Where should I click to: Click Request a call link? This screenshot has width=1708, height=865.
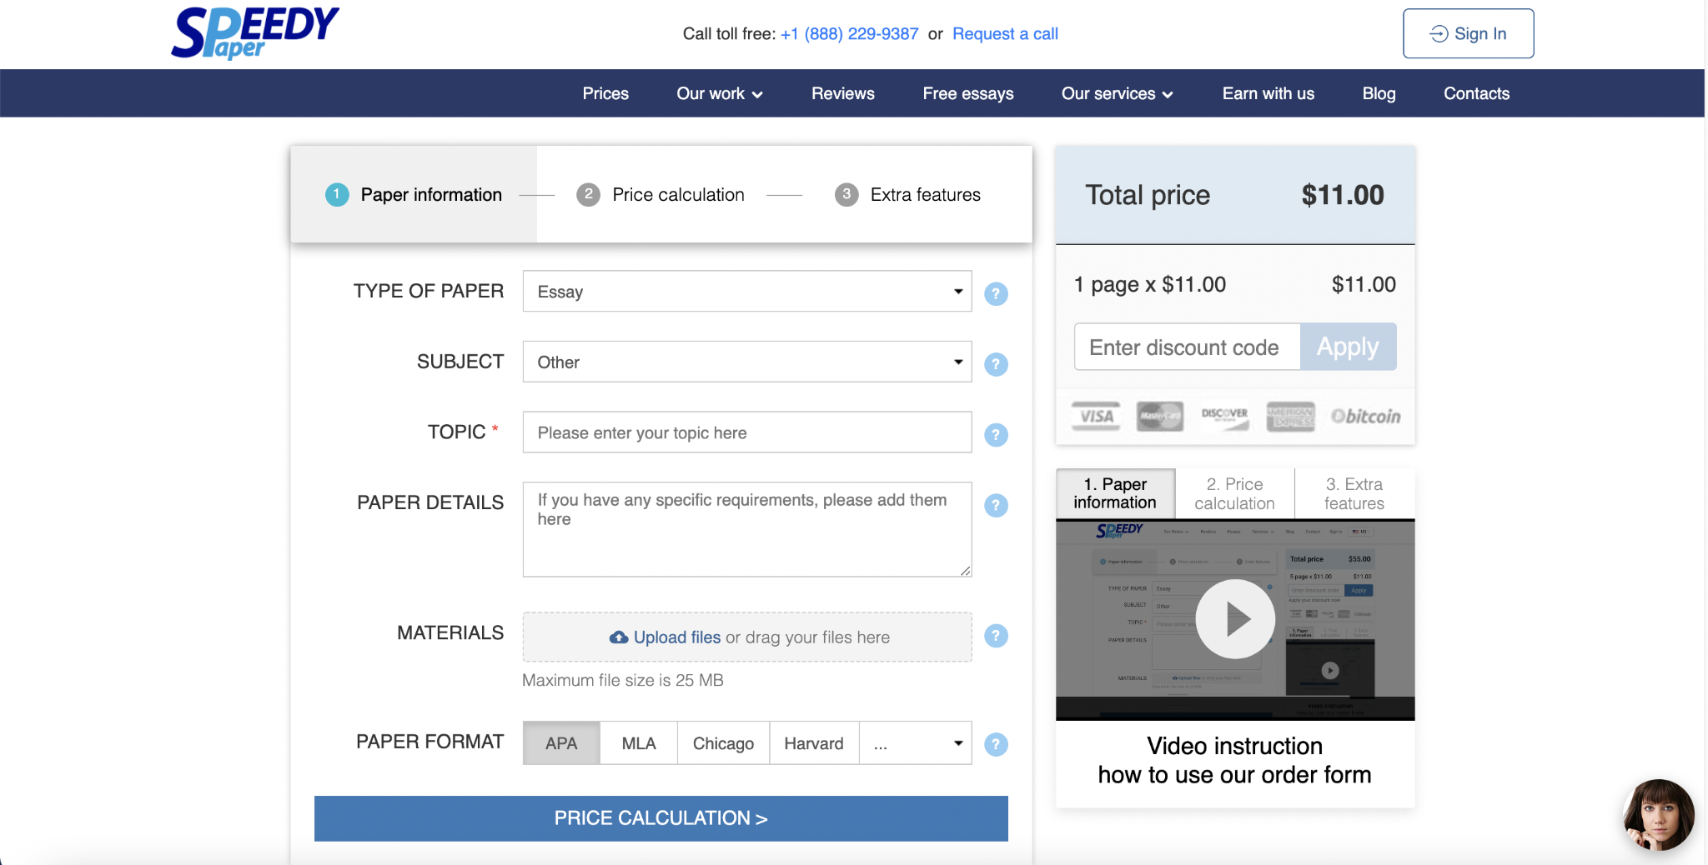[1005, 34]
